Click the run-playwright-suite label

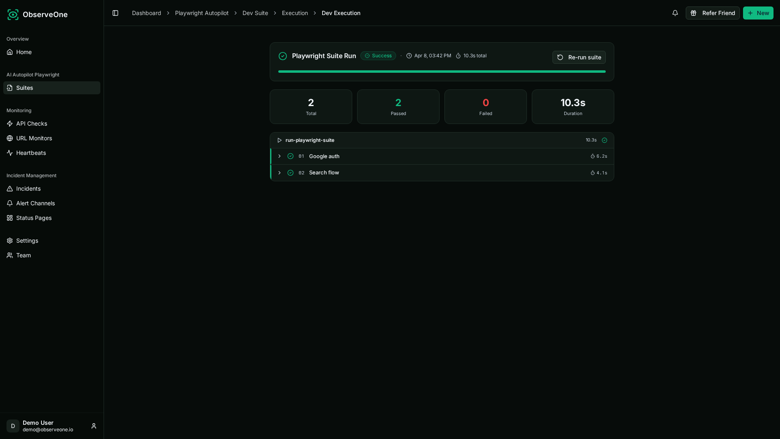tap(310, 140)
